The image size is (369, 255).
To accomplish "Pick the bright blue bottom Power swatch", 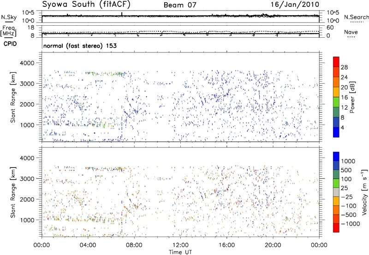I will pyautogui.click(x=336, y=132).
